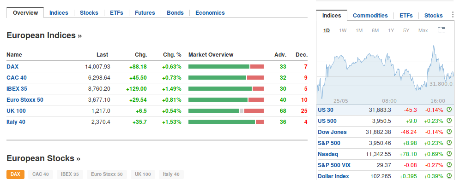The width and height of the screenshot is (460, 180).
Task: Open the Commodities tab in sidebar
Action: click(370, 16)
